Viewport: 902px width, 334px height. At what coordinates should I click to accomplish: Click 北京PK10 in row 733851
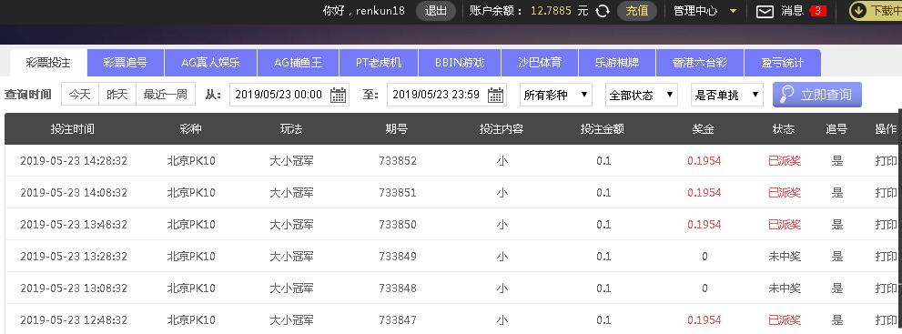191,193
